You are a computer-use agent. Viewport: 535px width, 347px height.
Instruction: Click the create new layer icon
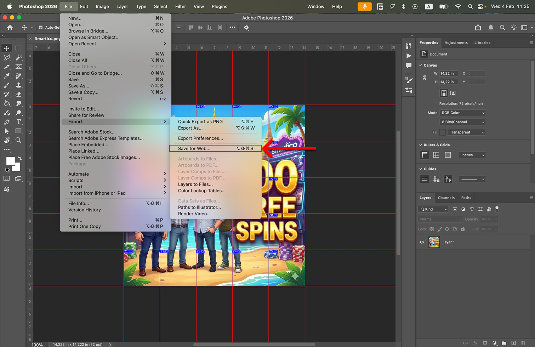[x=513, y=343]
